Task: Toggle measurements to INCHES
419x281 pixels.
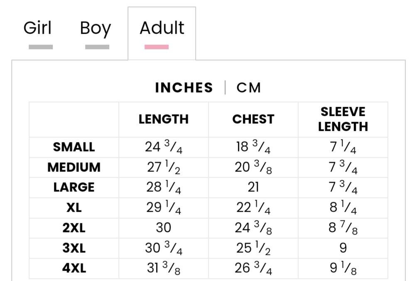Action: pyautogui.click(x=184, y=88)
